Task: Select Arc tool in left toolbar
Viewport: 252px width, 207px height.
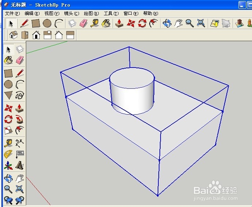Action: (x=20, y=84)
